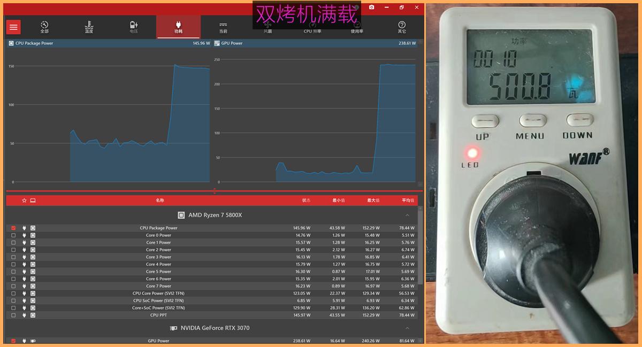
Task: Select the 电压 battery voltage icon
Action: coord(133,27)
